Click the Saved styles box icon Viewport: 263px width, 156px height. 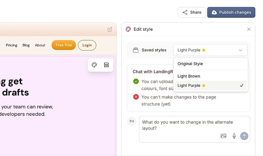click(136, 50)
